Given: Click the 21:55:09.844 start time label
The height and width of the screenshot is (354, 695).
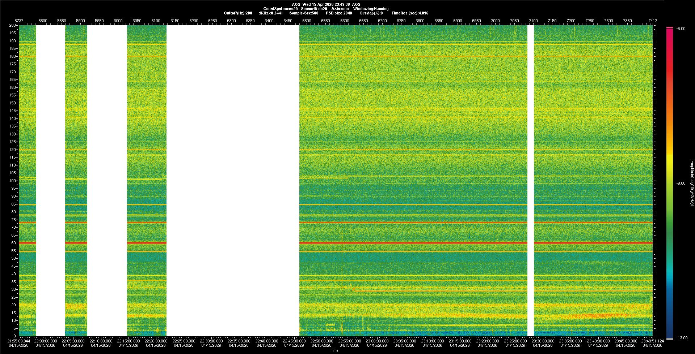Looking at the screenshot, I should [19, 341].
